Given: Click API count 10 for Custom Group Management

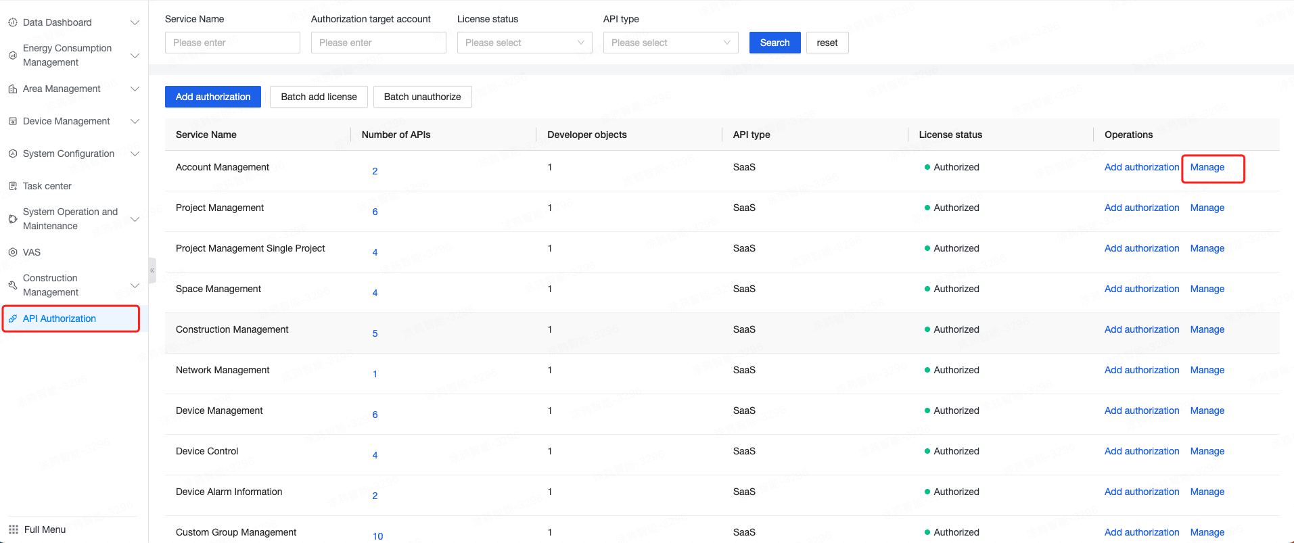Looking at the screenshot, I should (377, 536).
